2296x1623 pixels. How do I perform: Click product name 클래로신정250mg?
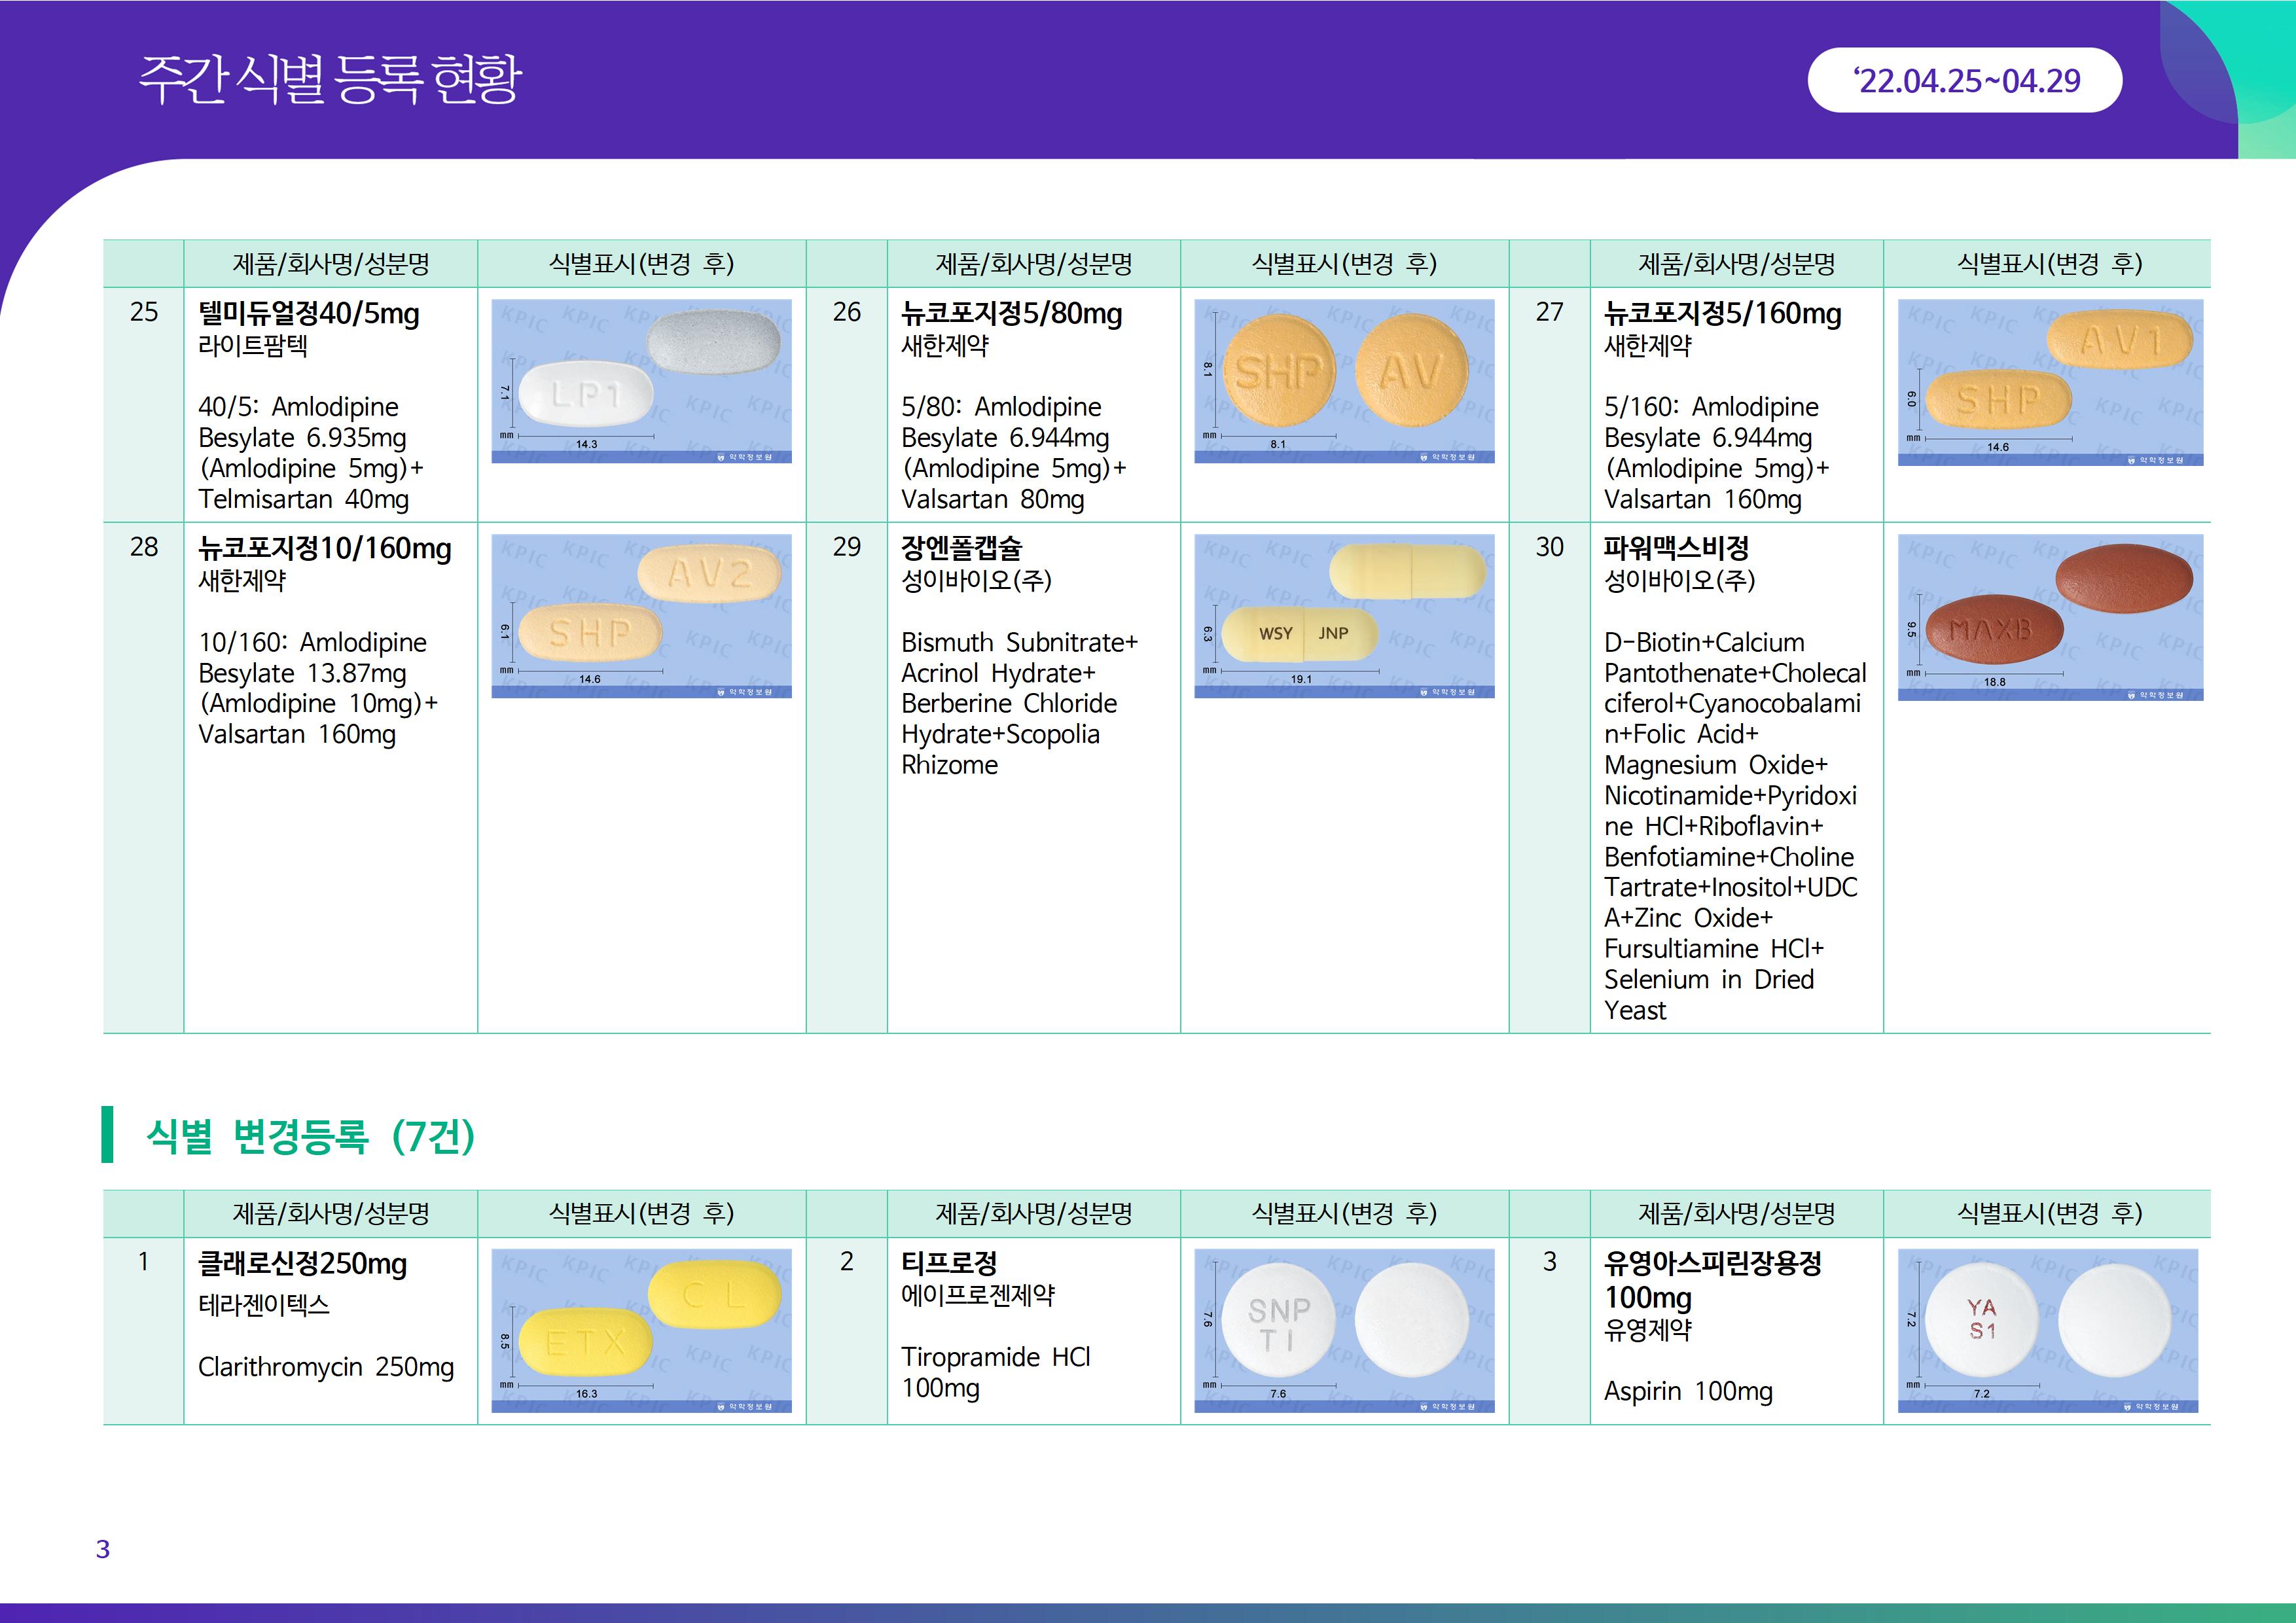tap(302, 1263)
